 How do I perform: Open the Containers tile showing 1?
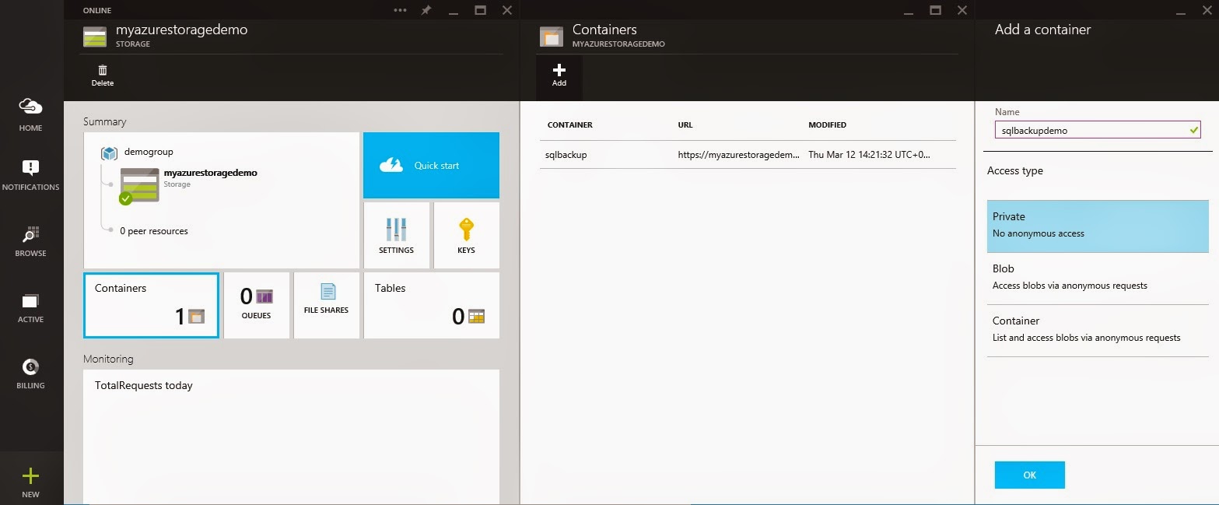tap(151, 305)
